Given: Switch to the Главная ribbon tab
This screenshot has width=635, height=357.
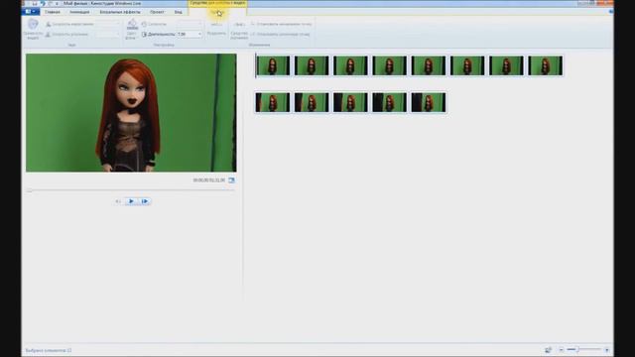Looking at the screenshot, I should [53, 12].
